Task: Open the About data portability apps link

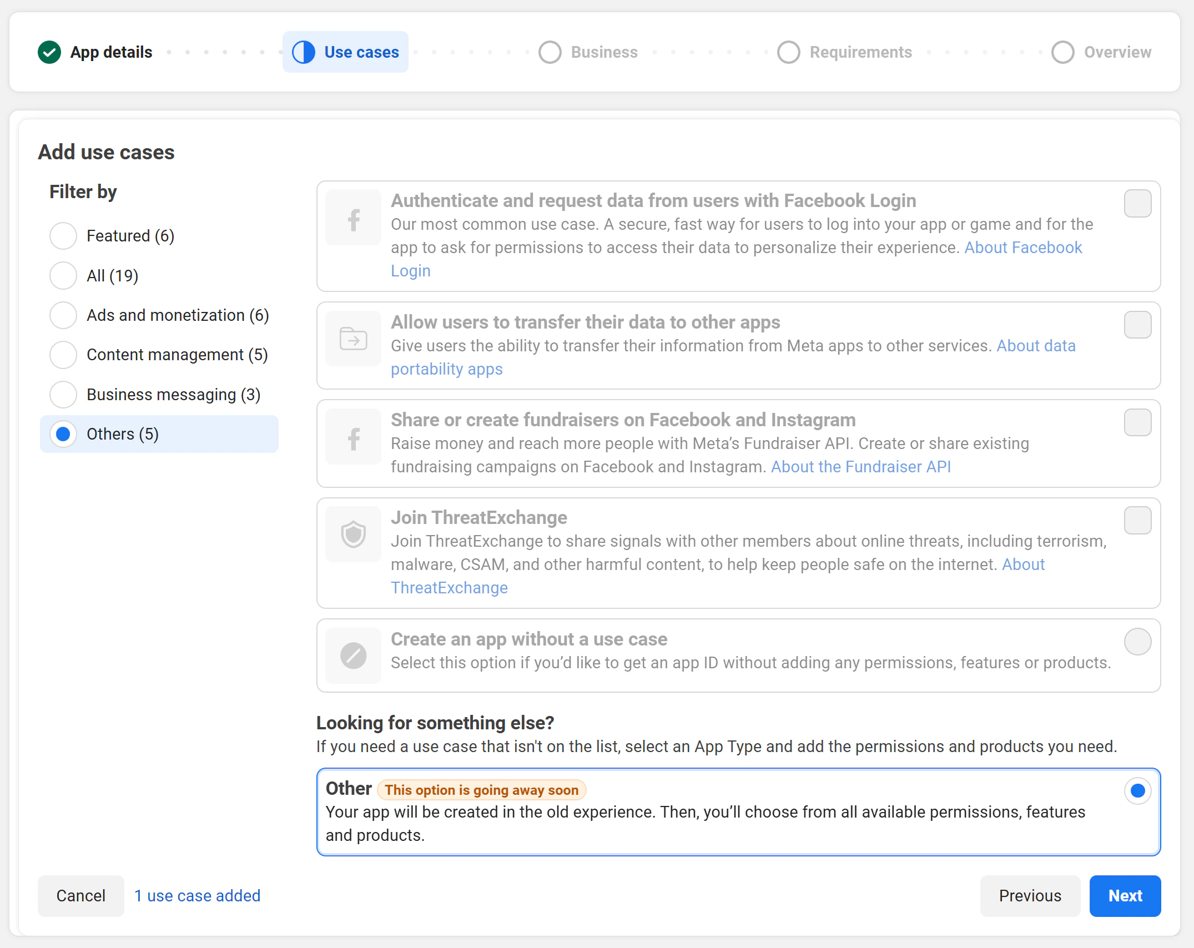Action: point(1036,346)
